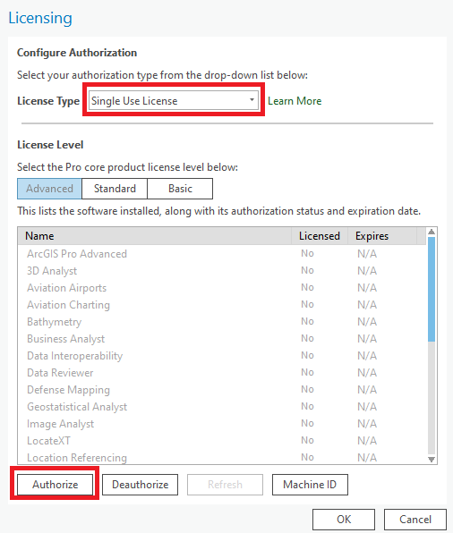Click the blue scrollbar thumb

(432, 289)
